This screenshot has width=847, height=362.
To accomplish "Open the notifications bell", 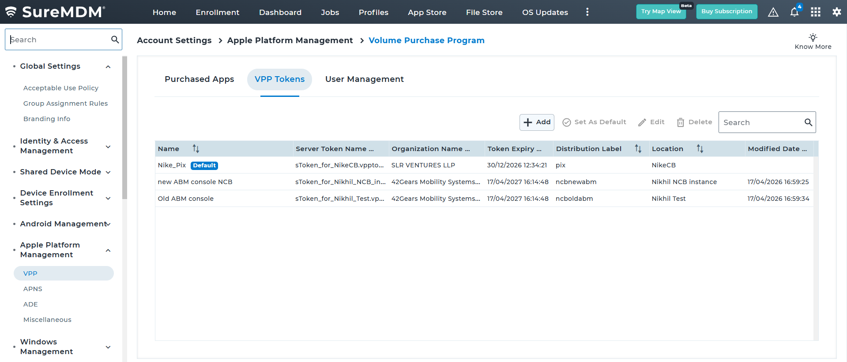I will click(x=794, y=12).
